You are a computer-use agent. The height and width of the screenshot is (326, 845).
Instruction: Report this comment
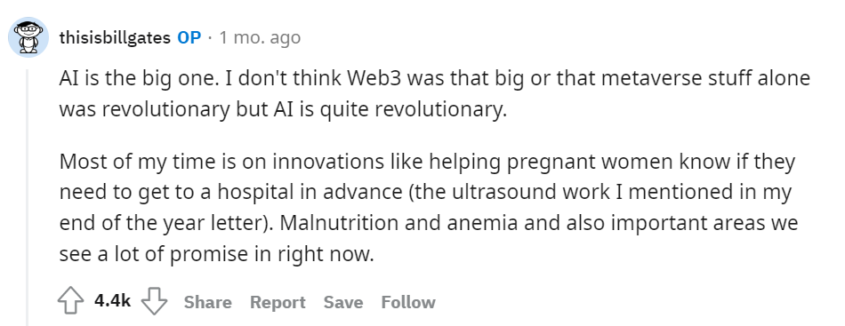(x=278, y=302)
